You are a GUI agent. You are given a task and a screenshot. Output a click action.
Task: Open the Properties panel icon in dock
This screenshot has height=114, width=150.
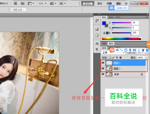pos(97,29)
